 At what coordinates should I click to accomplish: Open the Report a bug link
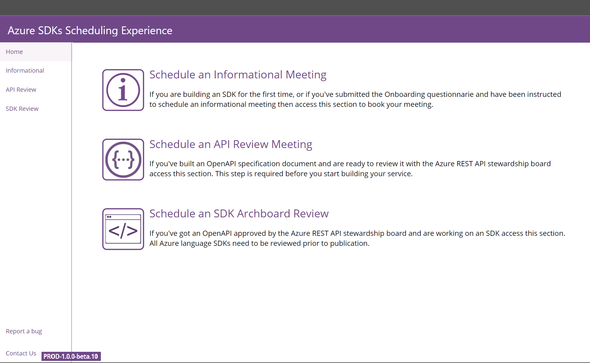click(x=24, y=331)
